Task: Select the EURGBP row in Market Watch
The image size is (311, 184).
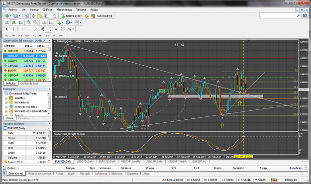Action: click(x=25, y=56)
